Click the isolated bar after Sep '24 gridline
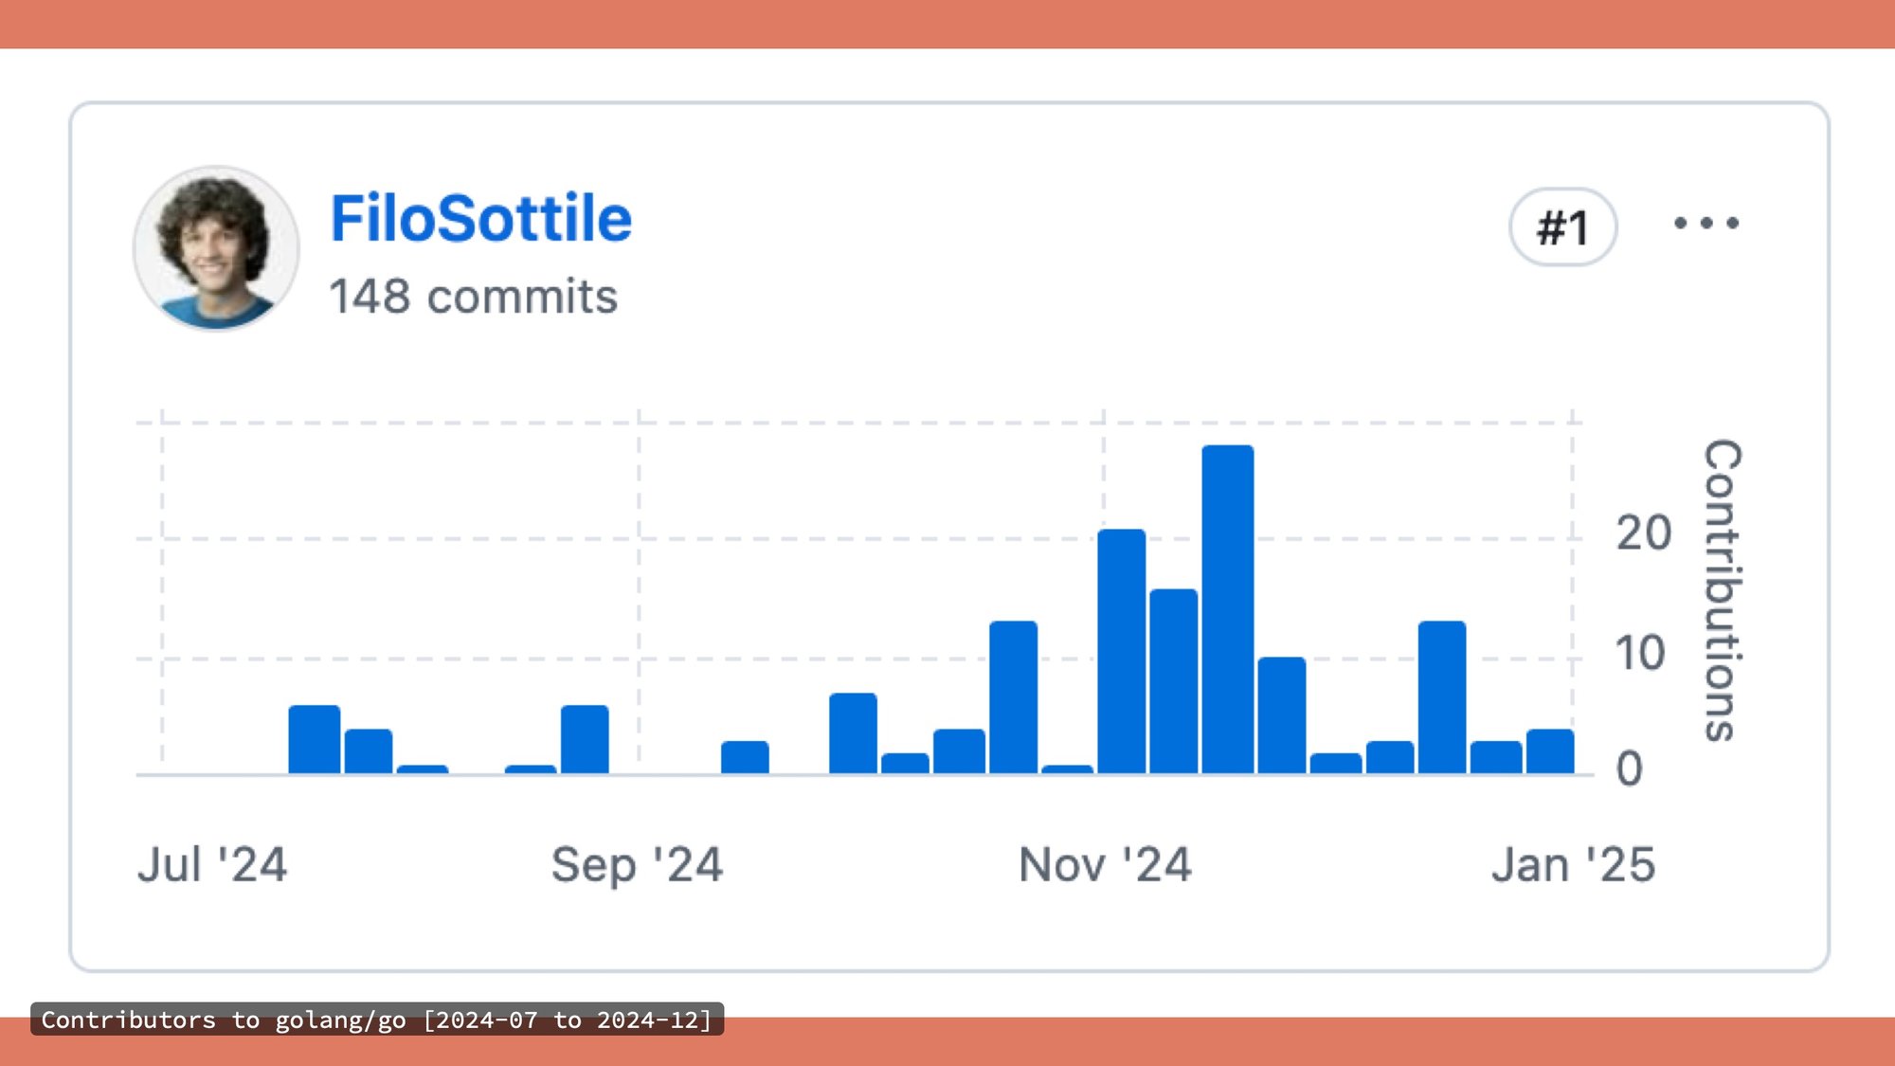Viewport: 1895px width, 1066px height. [x=745, y=757]
